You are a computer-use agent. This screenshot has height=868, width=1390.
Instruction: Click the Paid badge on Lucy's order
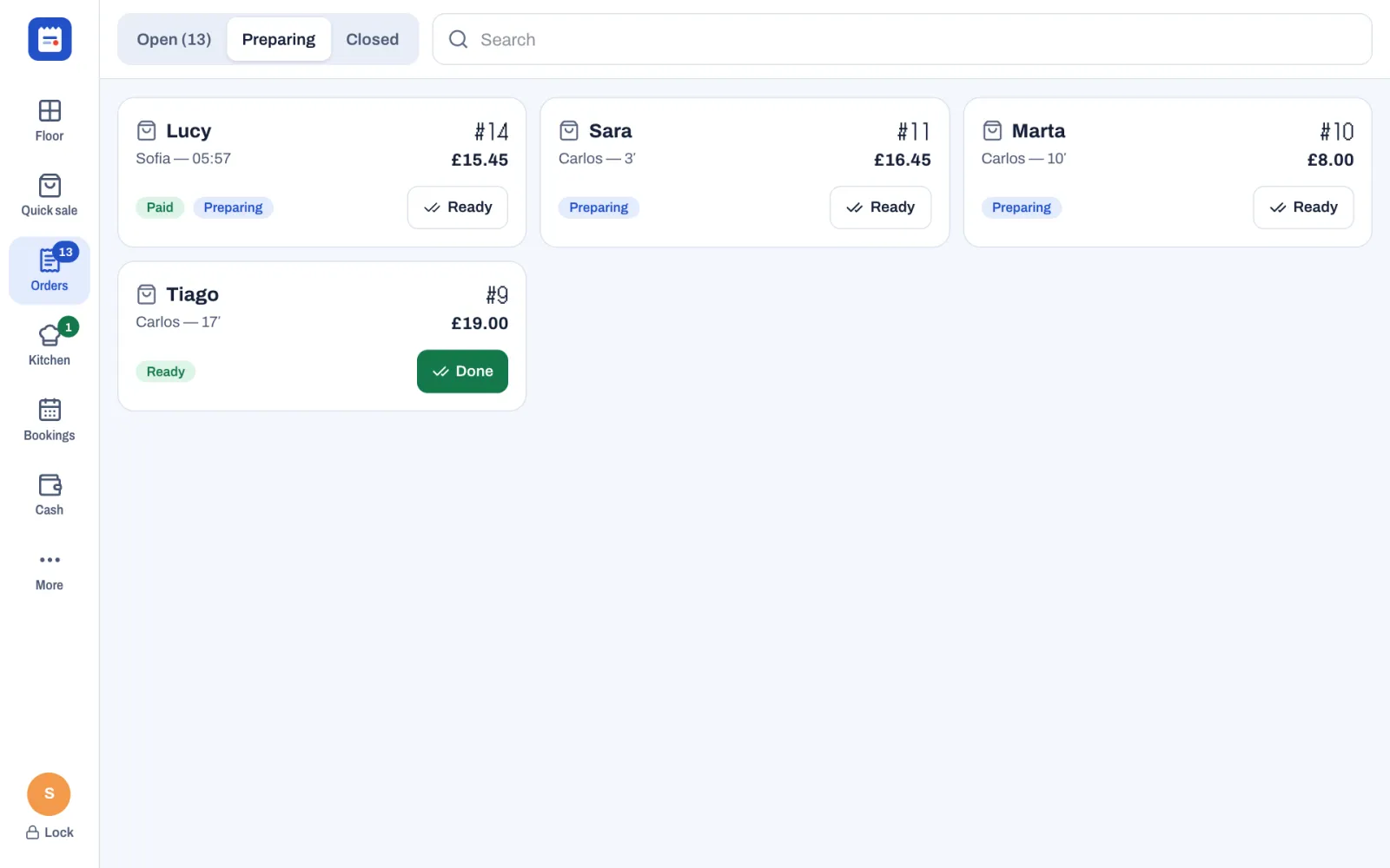[x=160, y=207]
